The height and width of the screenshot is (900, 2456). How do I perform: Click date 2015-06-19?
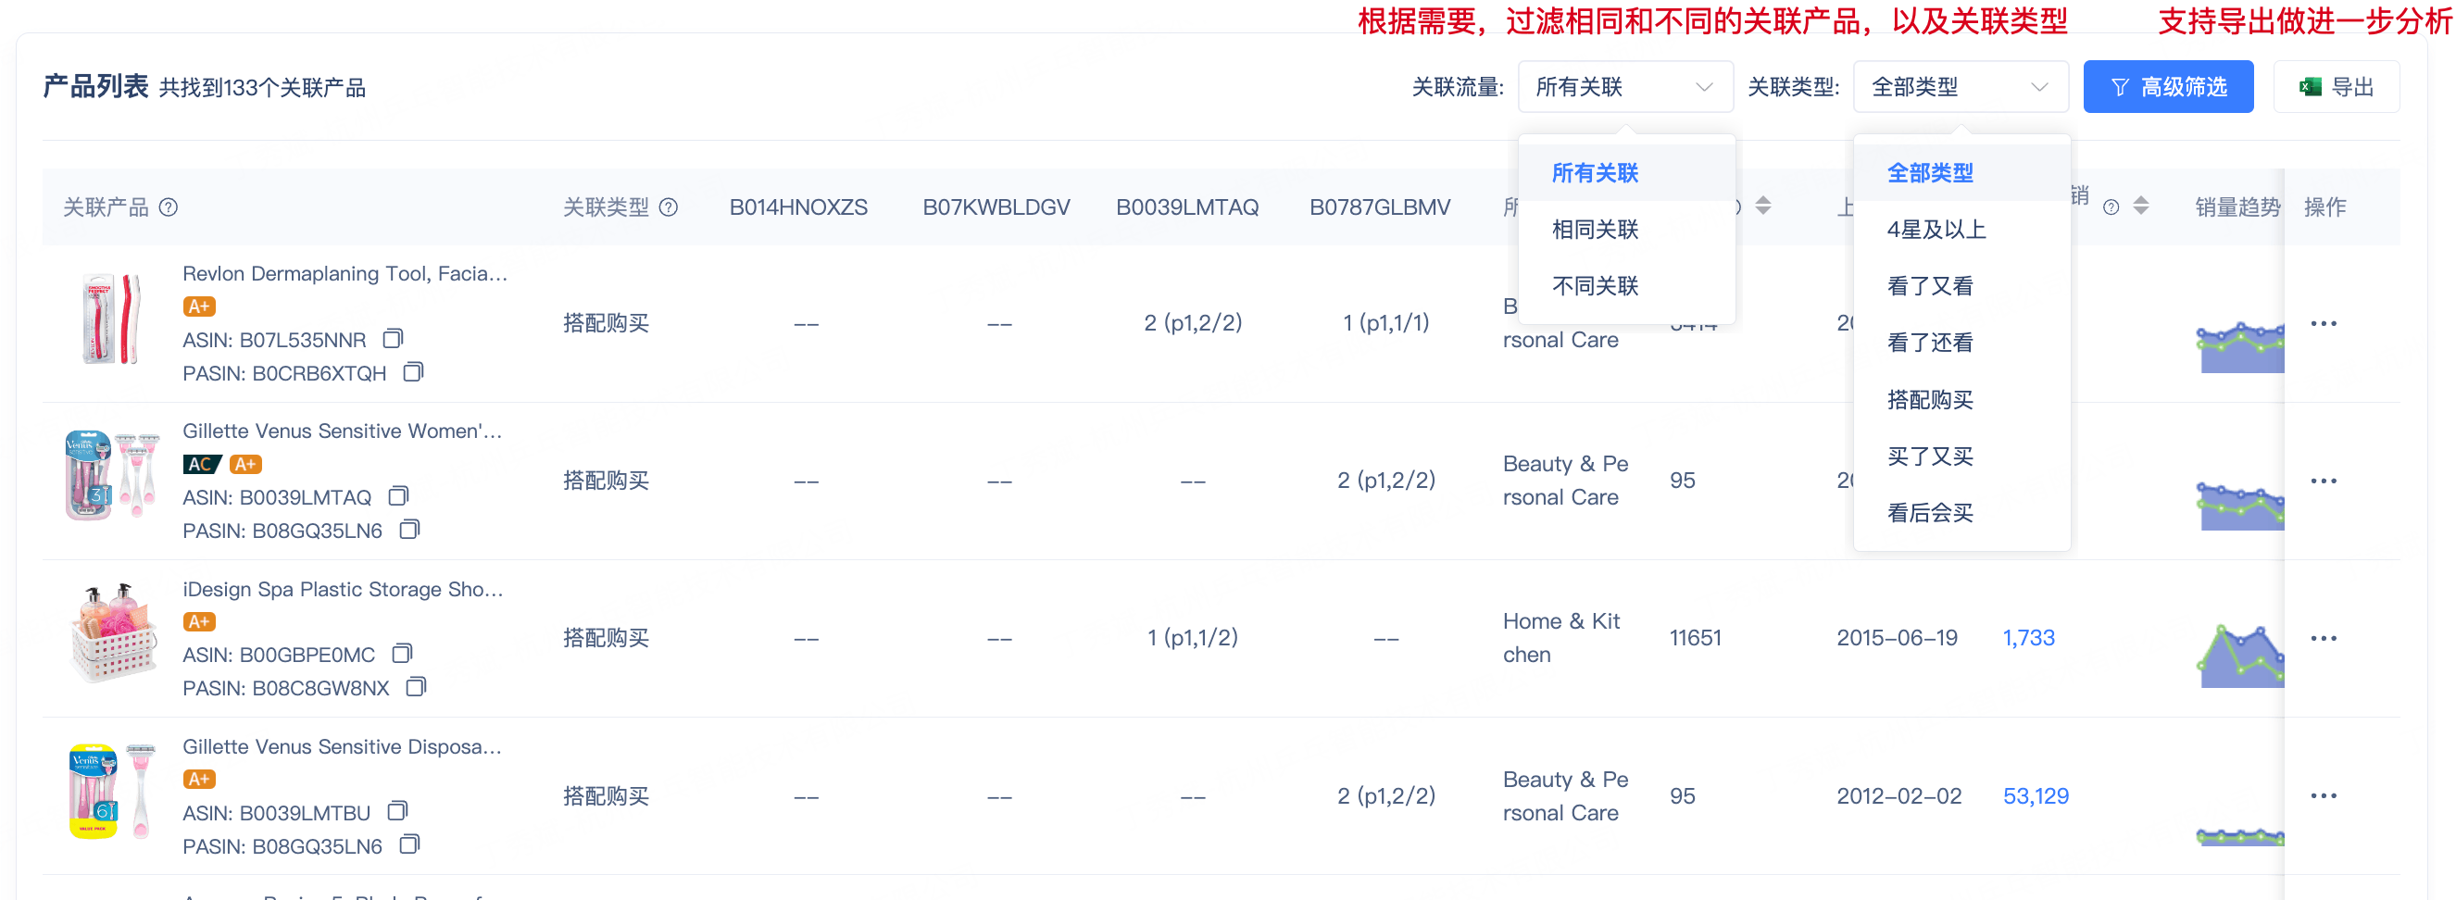(x=1897, y=638)
